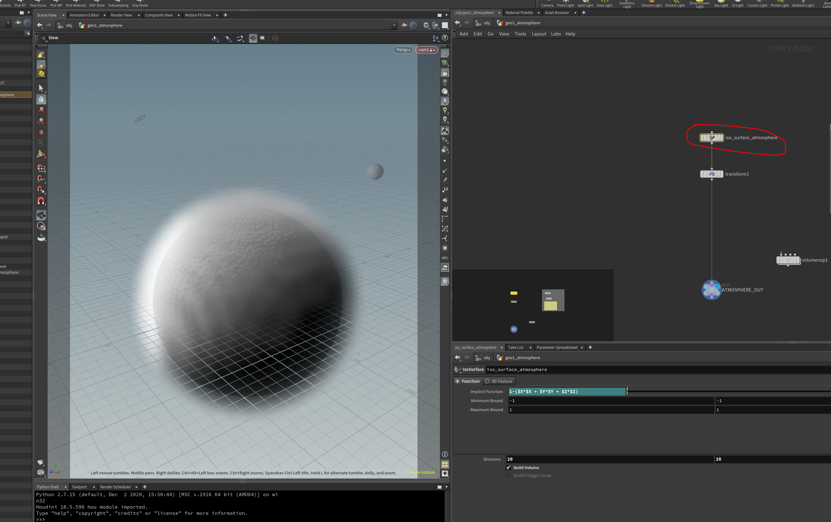Viewport: 831px width, 522px height.
Task: Click the Rotate tool icon
Action: click(x=41, y=121)
